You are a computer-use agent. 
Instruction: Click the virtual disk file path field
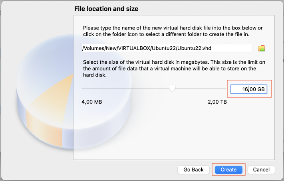coord(167,48)
